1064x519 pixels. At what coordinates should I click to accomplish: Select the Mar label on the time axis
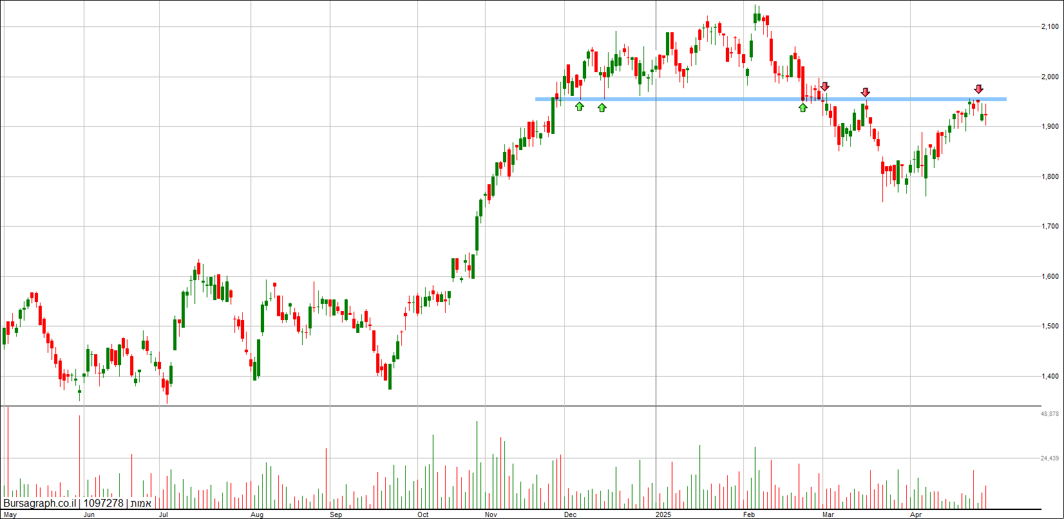click(829, 515)
